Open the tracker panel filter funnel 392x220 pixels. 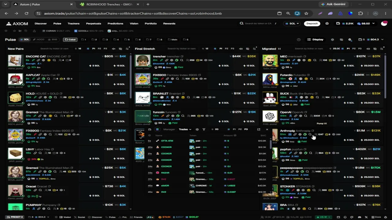click(x=204, y=129)
